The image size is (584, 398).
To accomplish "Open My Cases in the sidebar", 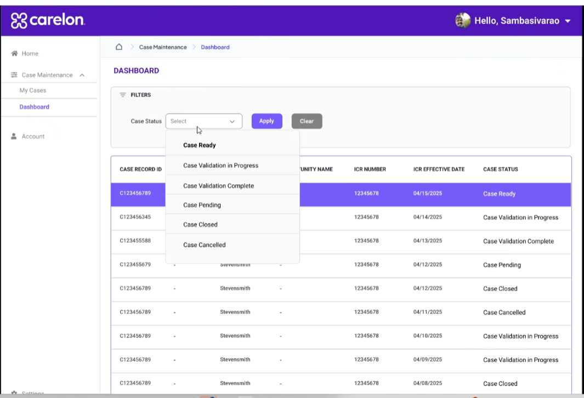I will [x=33, y=90].
